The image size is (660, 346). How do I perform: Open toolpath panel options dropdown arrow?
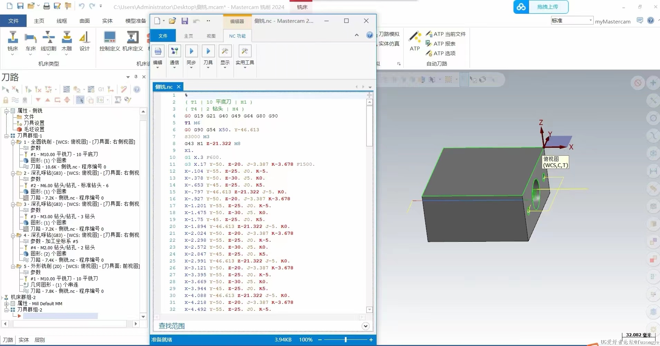[128, 77]
